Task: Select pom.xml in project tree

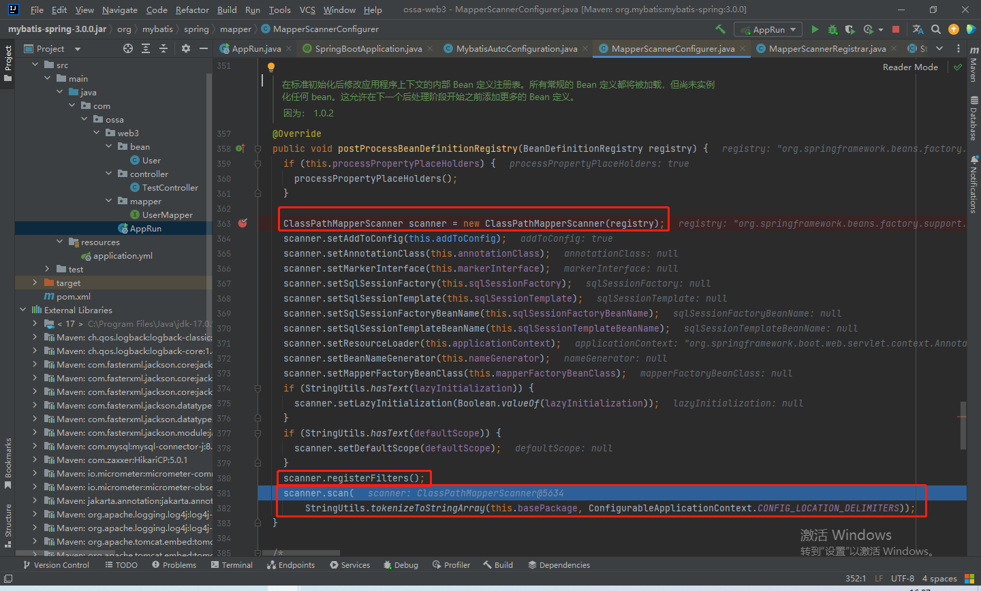Action: point(74,296)
